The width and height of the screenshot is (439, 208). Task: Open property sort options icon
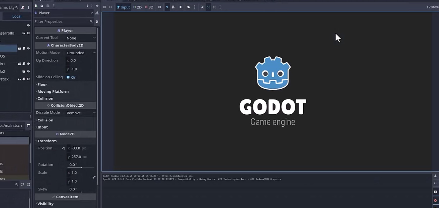coord(97,22)
